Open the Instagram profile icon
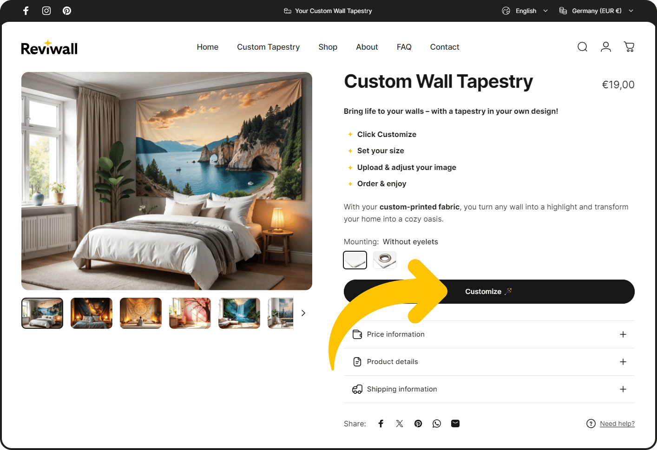The image size is (657, 450). tap(46, 11)
